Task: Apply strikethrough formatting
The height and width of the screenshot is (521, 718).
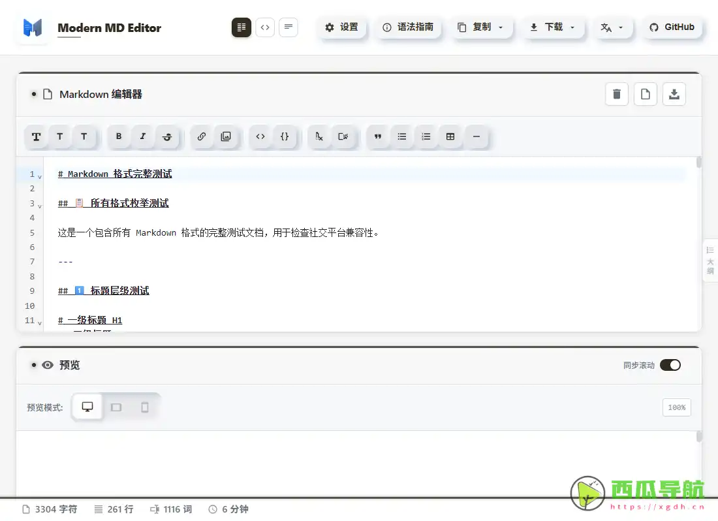Action: coord(167,136)
